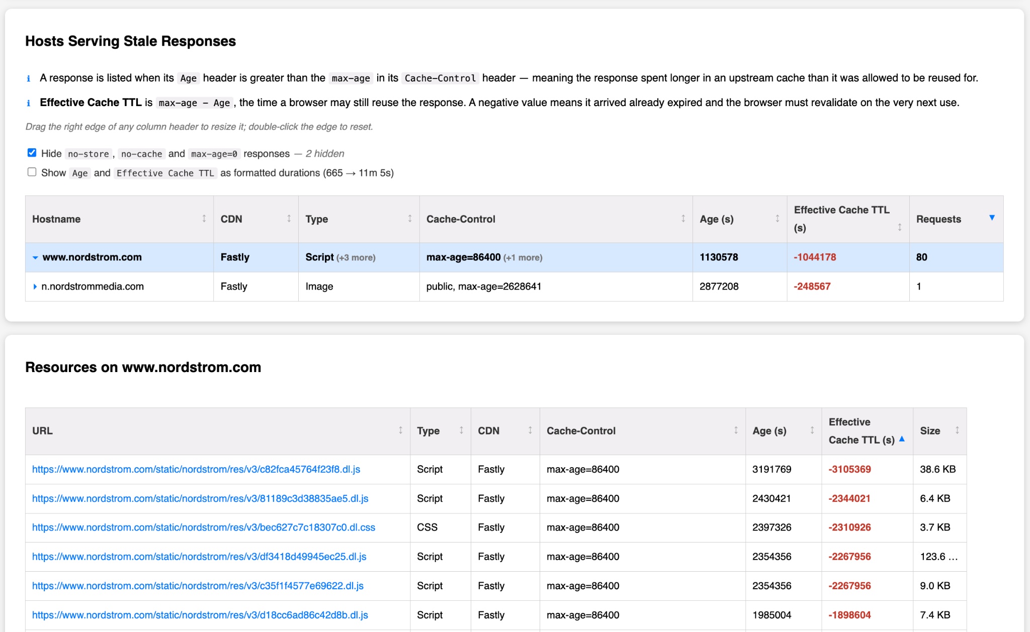Screen dimensions: 1030x632
Task: Sort hosts table by Hostname sort icon
Action: point(204,219)
